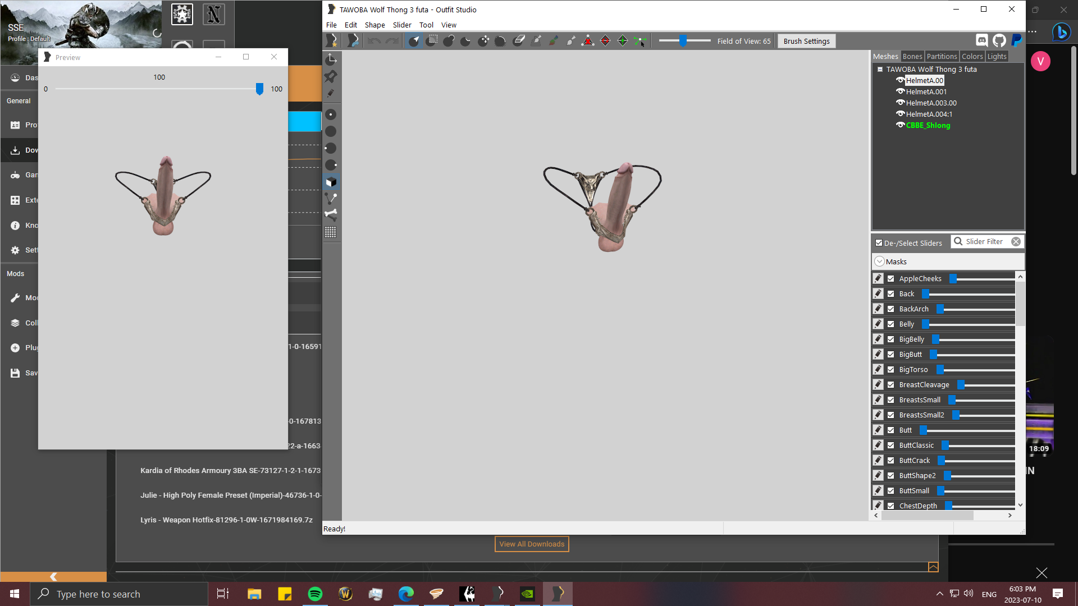Screen dimensions: 1078x606
Task: Uncheck the ButtCrack slider checkbox
Action: pyautogui.click(x=891, y=460)
